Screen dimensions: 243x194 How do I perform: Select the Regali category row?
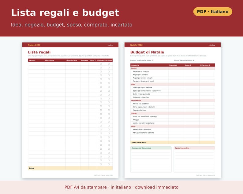point(173,68)
